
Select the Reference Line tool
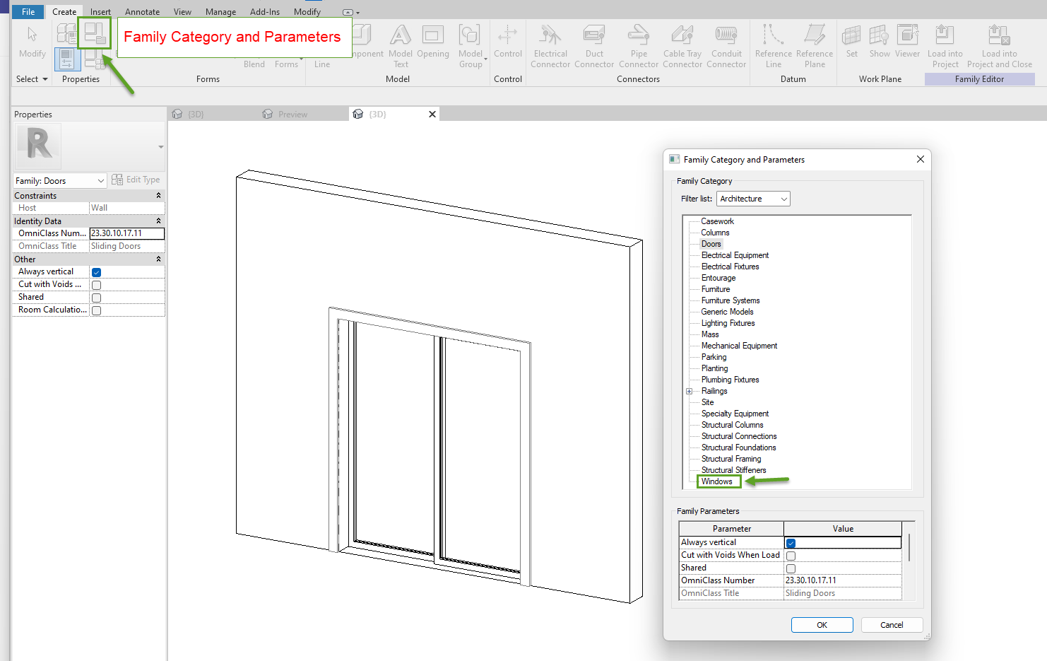pos(774,46)
